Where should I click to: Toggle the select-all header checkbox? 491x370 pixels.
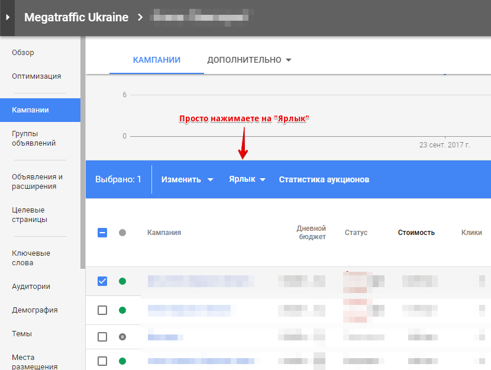(102, 233)
